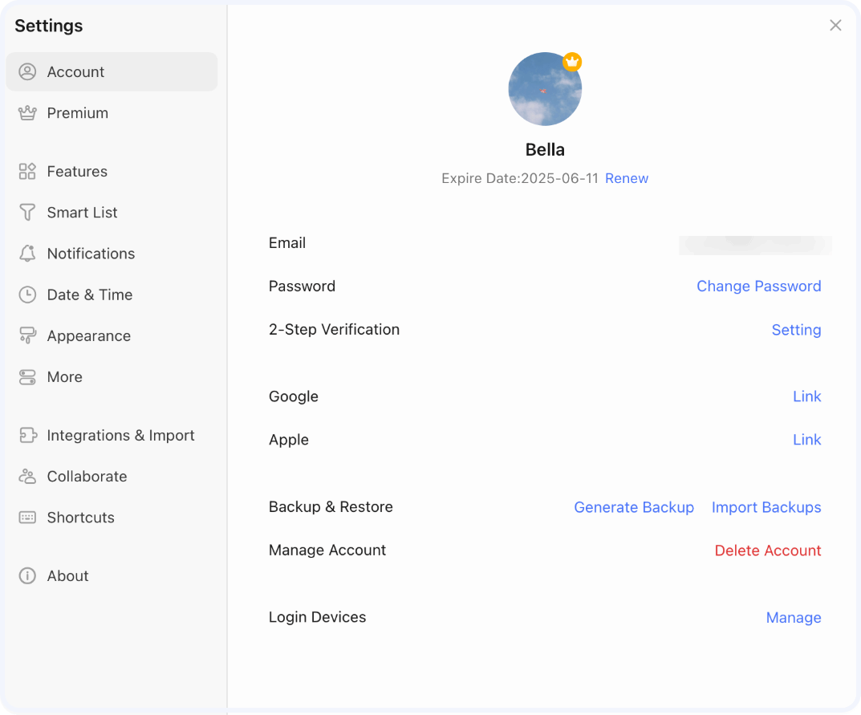The height and width of the screenshot is (715, 861).
Task: Switch to the Collaborate section
Action: (87, 477)
